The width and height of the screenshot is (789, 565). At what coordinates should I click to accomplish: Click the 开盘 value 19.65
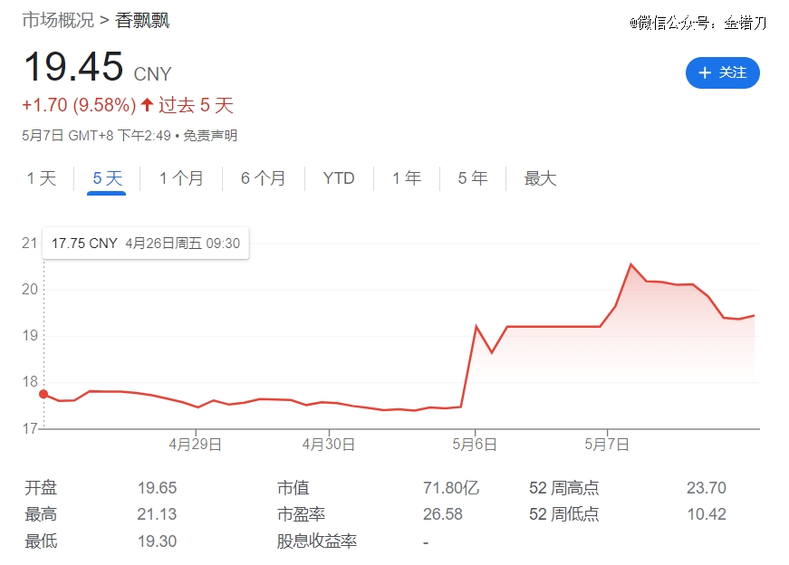[157, 487]
